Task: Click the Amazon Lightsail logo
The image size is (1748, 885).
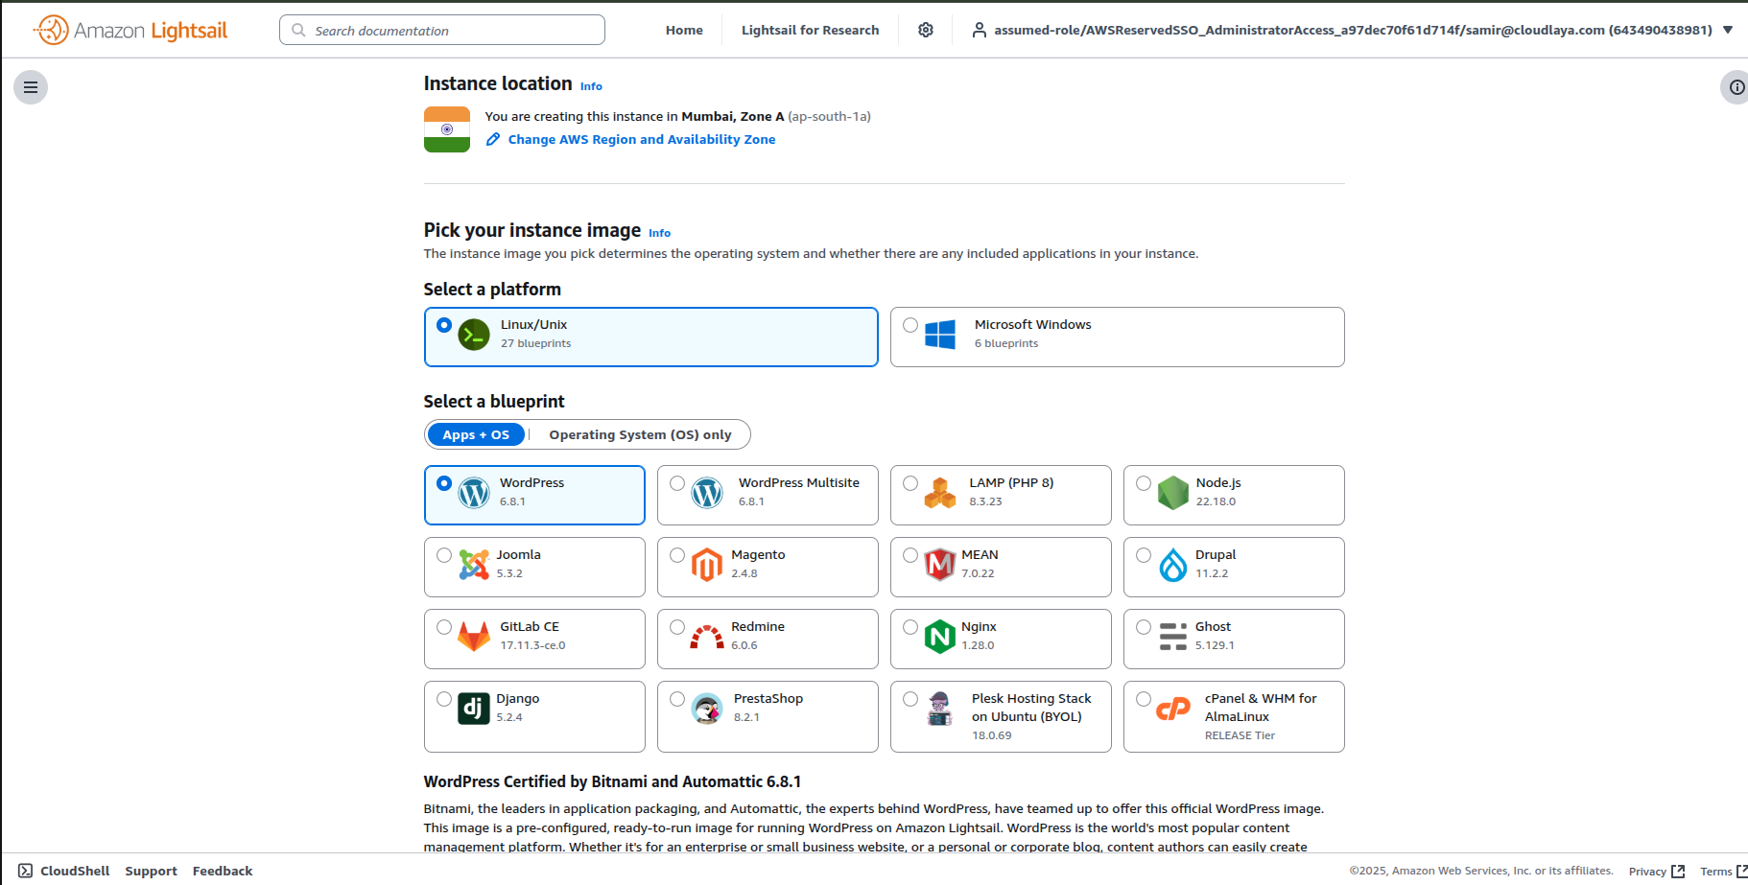Action: point(130,30)
